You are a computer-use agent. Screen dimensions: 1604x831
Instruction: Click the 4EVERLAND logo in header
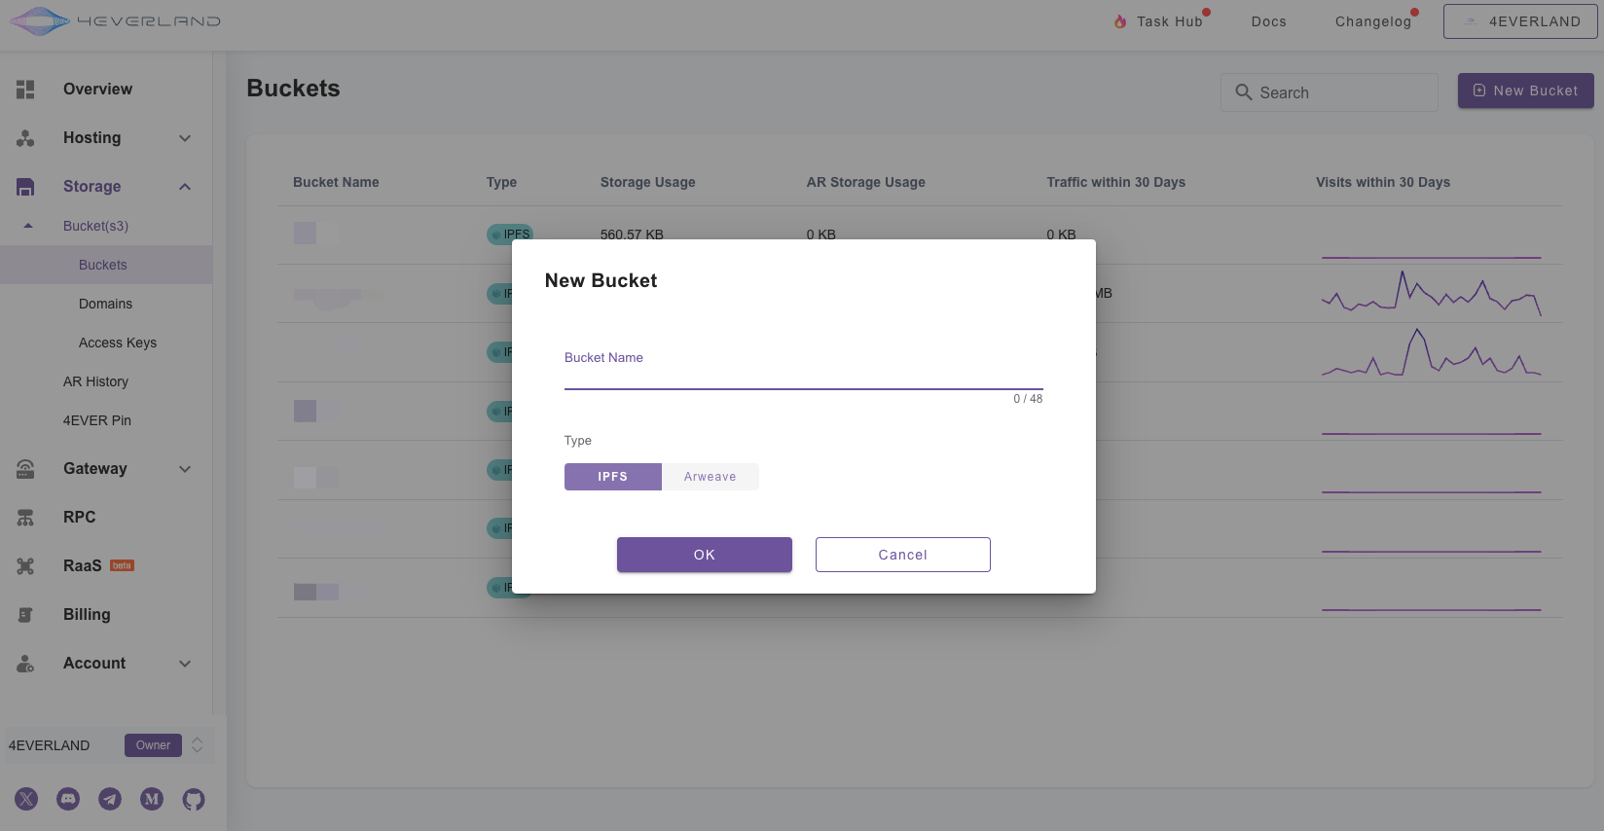pos(115,21)
